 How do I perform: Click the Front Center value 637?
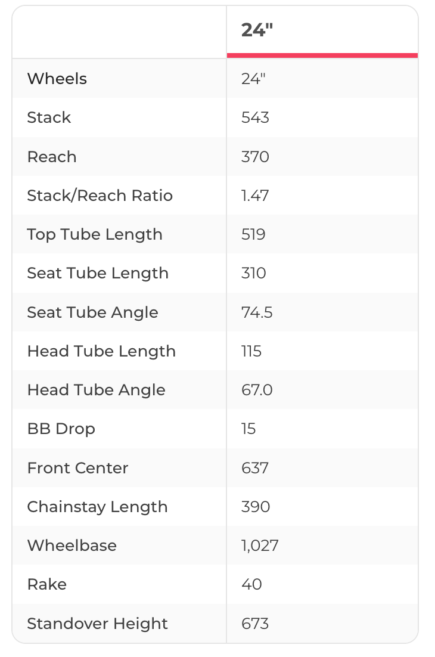pyautogui.click(x=255, y=468)
